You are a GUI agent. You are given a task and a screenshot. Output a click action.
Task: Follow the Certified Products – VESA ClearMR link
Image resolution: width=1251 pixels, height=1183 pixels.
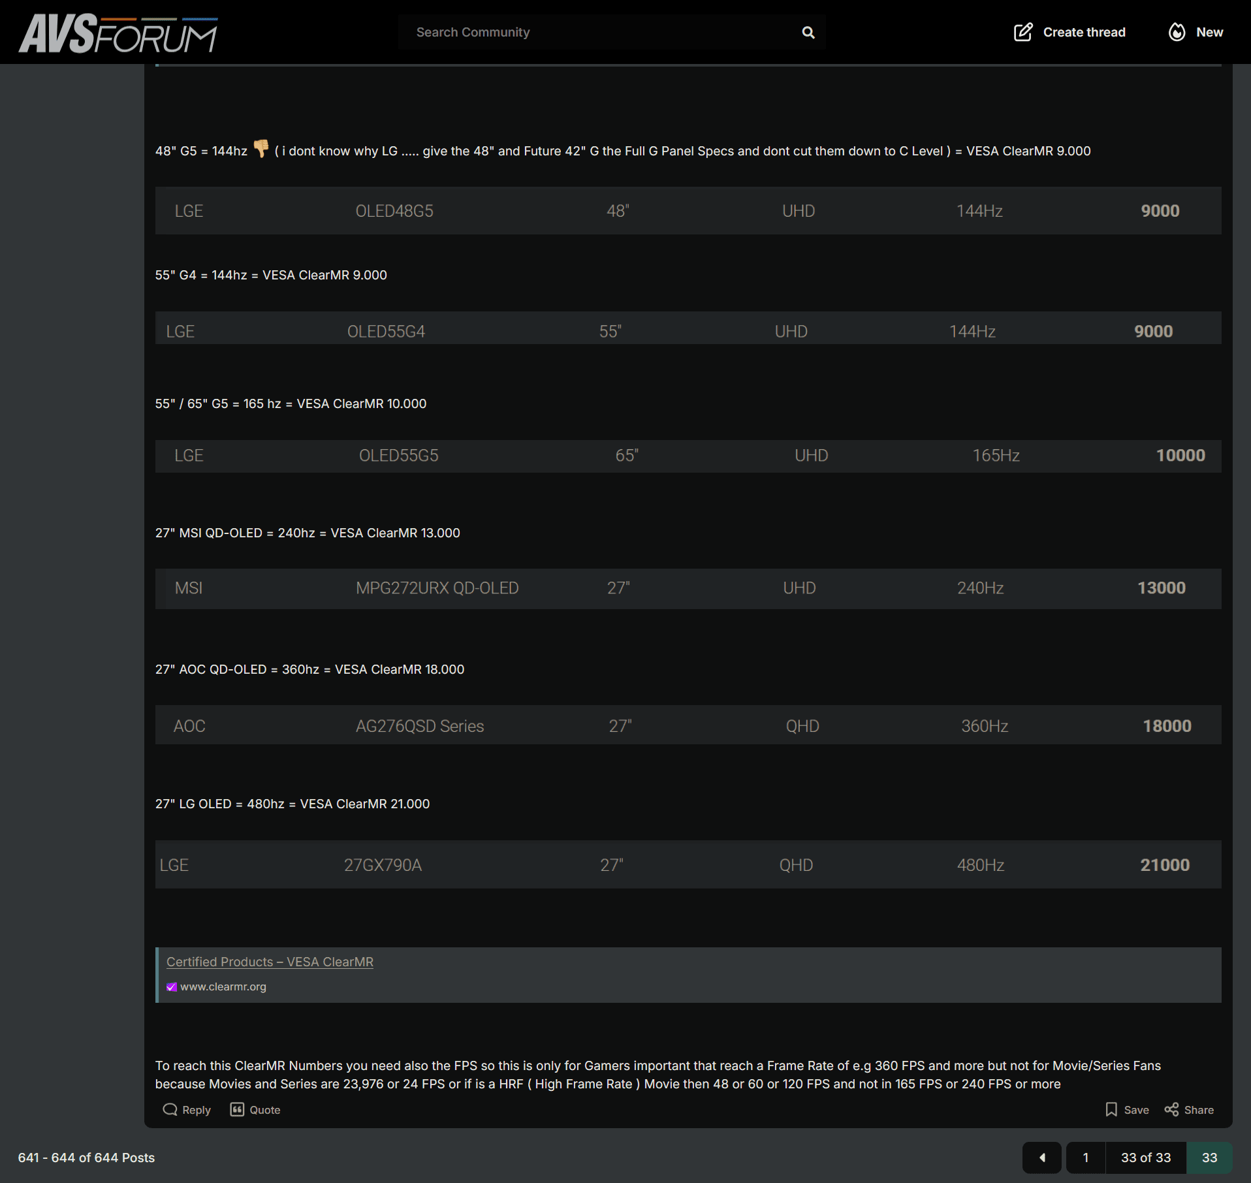(270, 962)
